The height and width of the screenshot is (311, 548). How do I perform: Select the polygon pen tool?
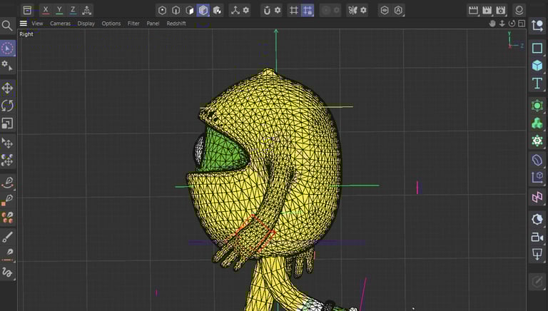7,200
